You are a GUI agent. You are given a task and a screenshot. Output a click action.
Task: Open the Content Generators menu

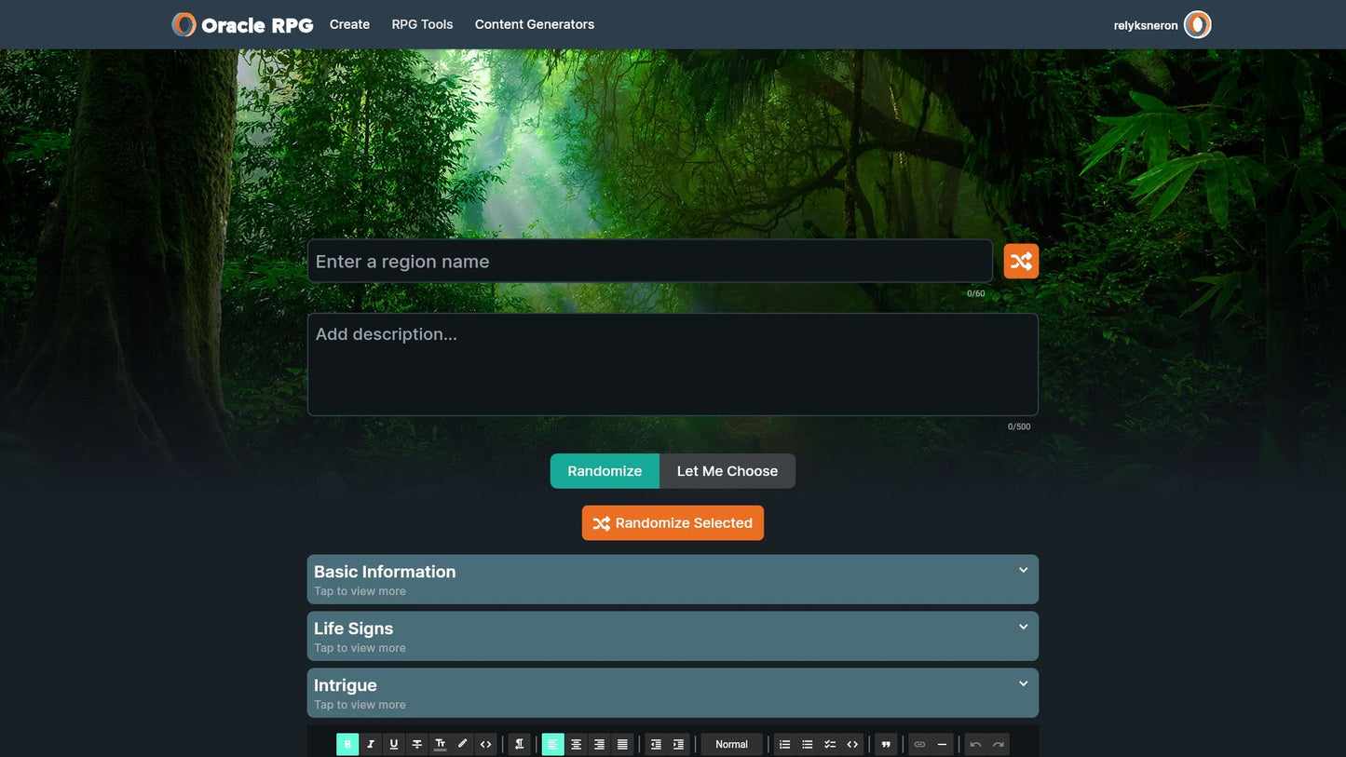534,24
